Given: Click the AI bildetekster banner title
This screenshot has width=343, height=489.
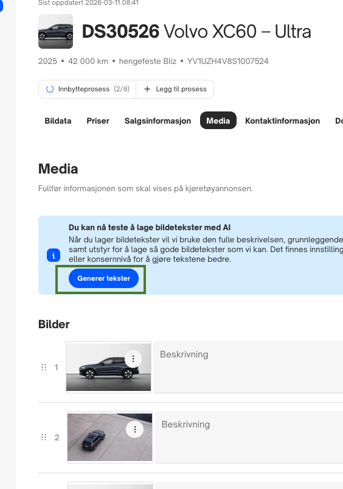Looking at the screenshot, I should 150,227.
